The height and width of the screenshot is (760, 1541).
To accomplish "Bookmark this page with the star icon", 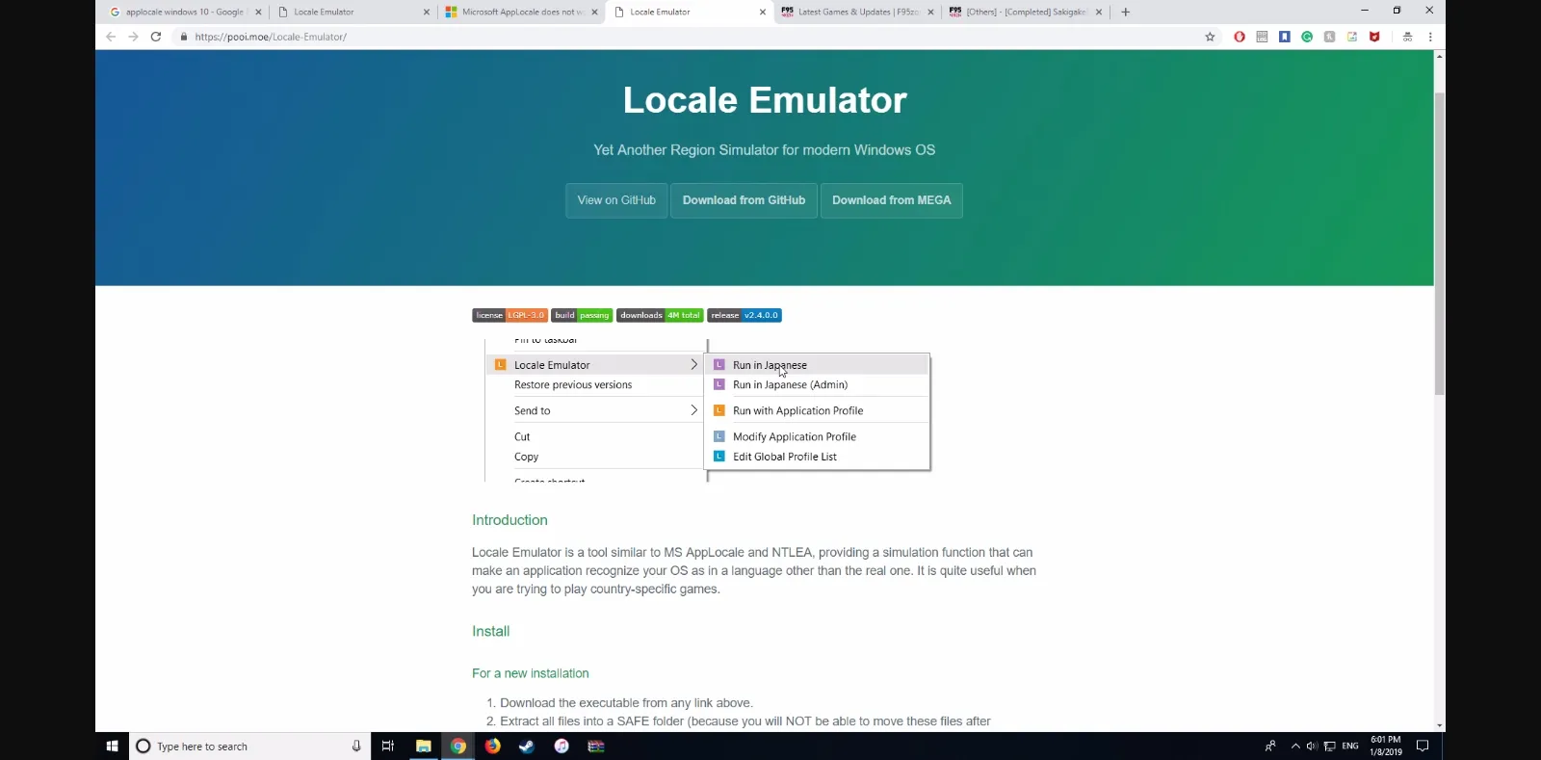I will [x=1210, y=37].
